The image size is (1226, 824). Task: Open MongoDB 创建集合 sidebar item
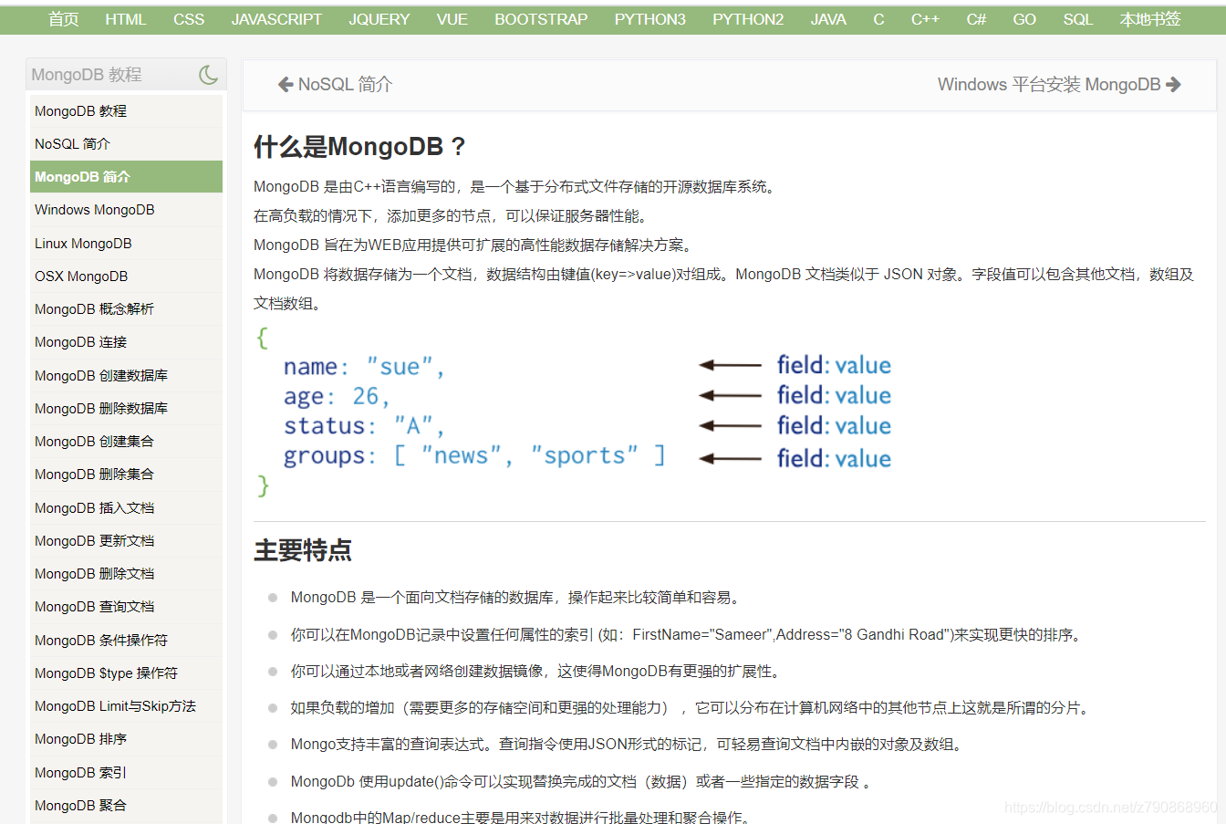pos(126,442)
